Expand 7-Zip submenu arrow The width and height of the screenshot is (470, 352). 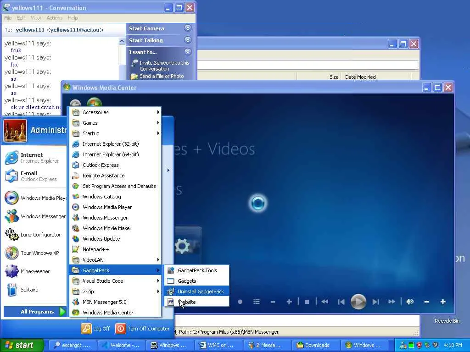pos(158,291)
